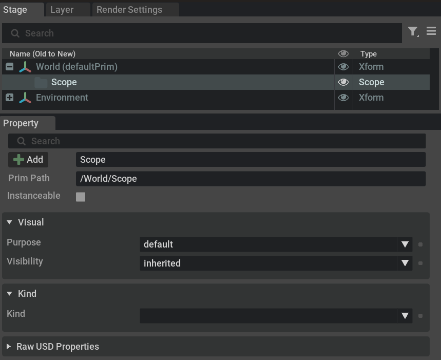This screenshot has width=441, height=360.
Task: Hide the Environment prim
Action: (x=343, y=97)
